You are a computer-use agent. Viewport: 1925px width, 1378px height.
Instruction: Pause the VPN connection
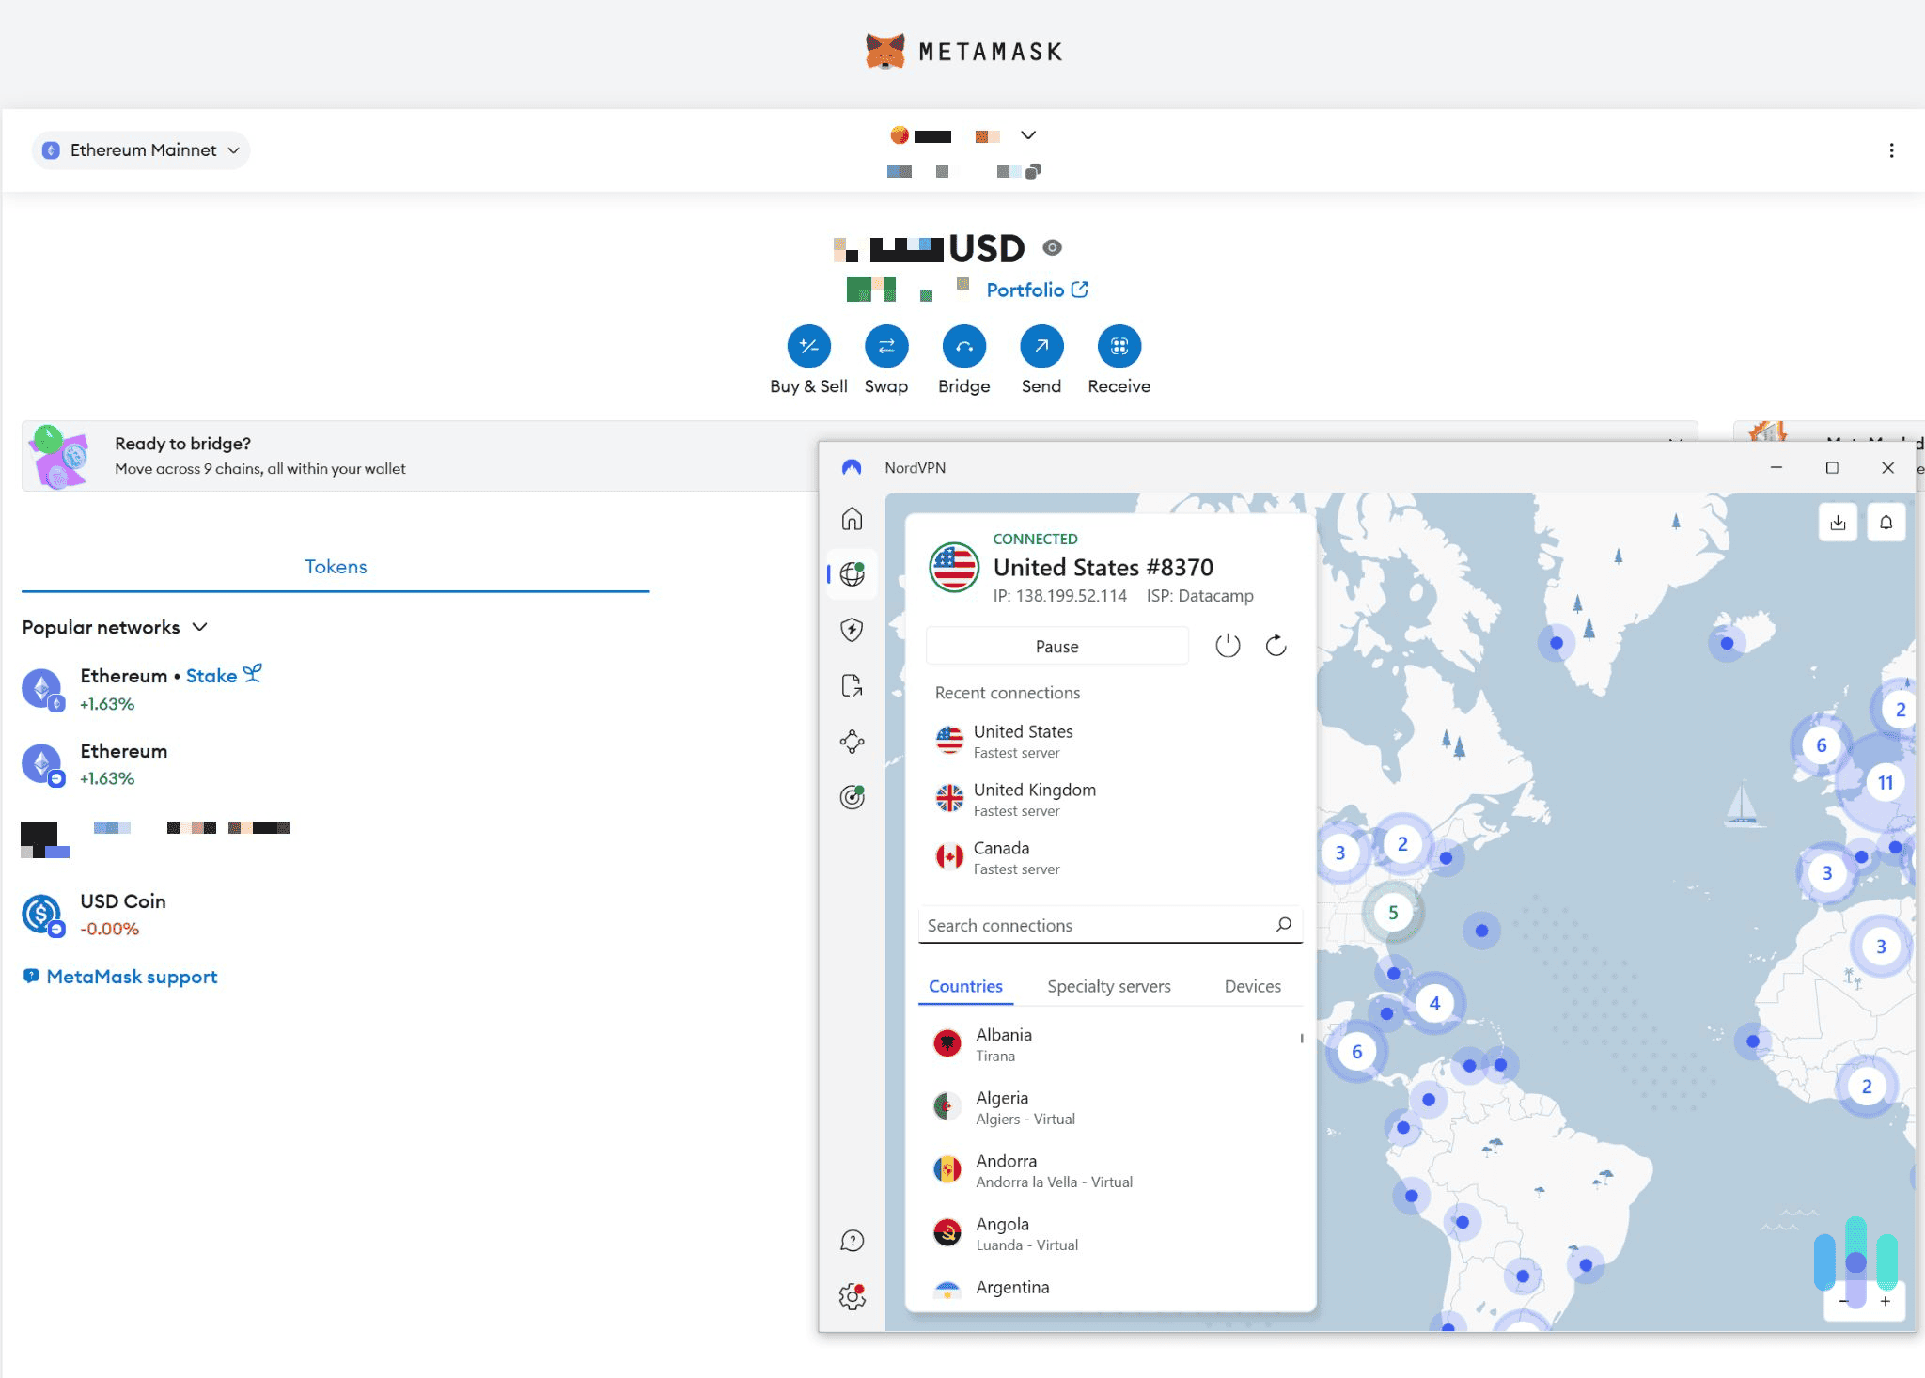1056,646
